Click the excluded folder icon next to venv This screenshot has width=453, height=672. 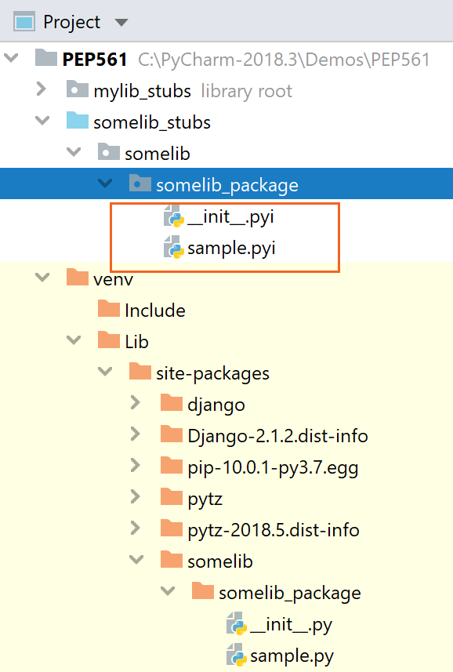pos(78,278)
